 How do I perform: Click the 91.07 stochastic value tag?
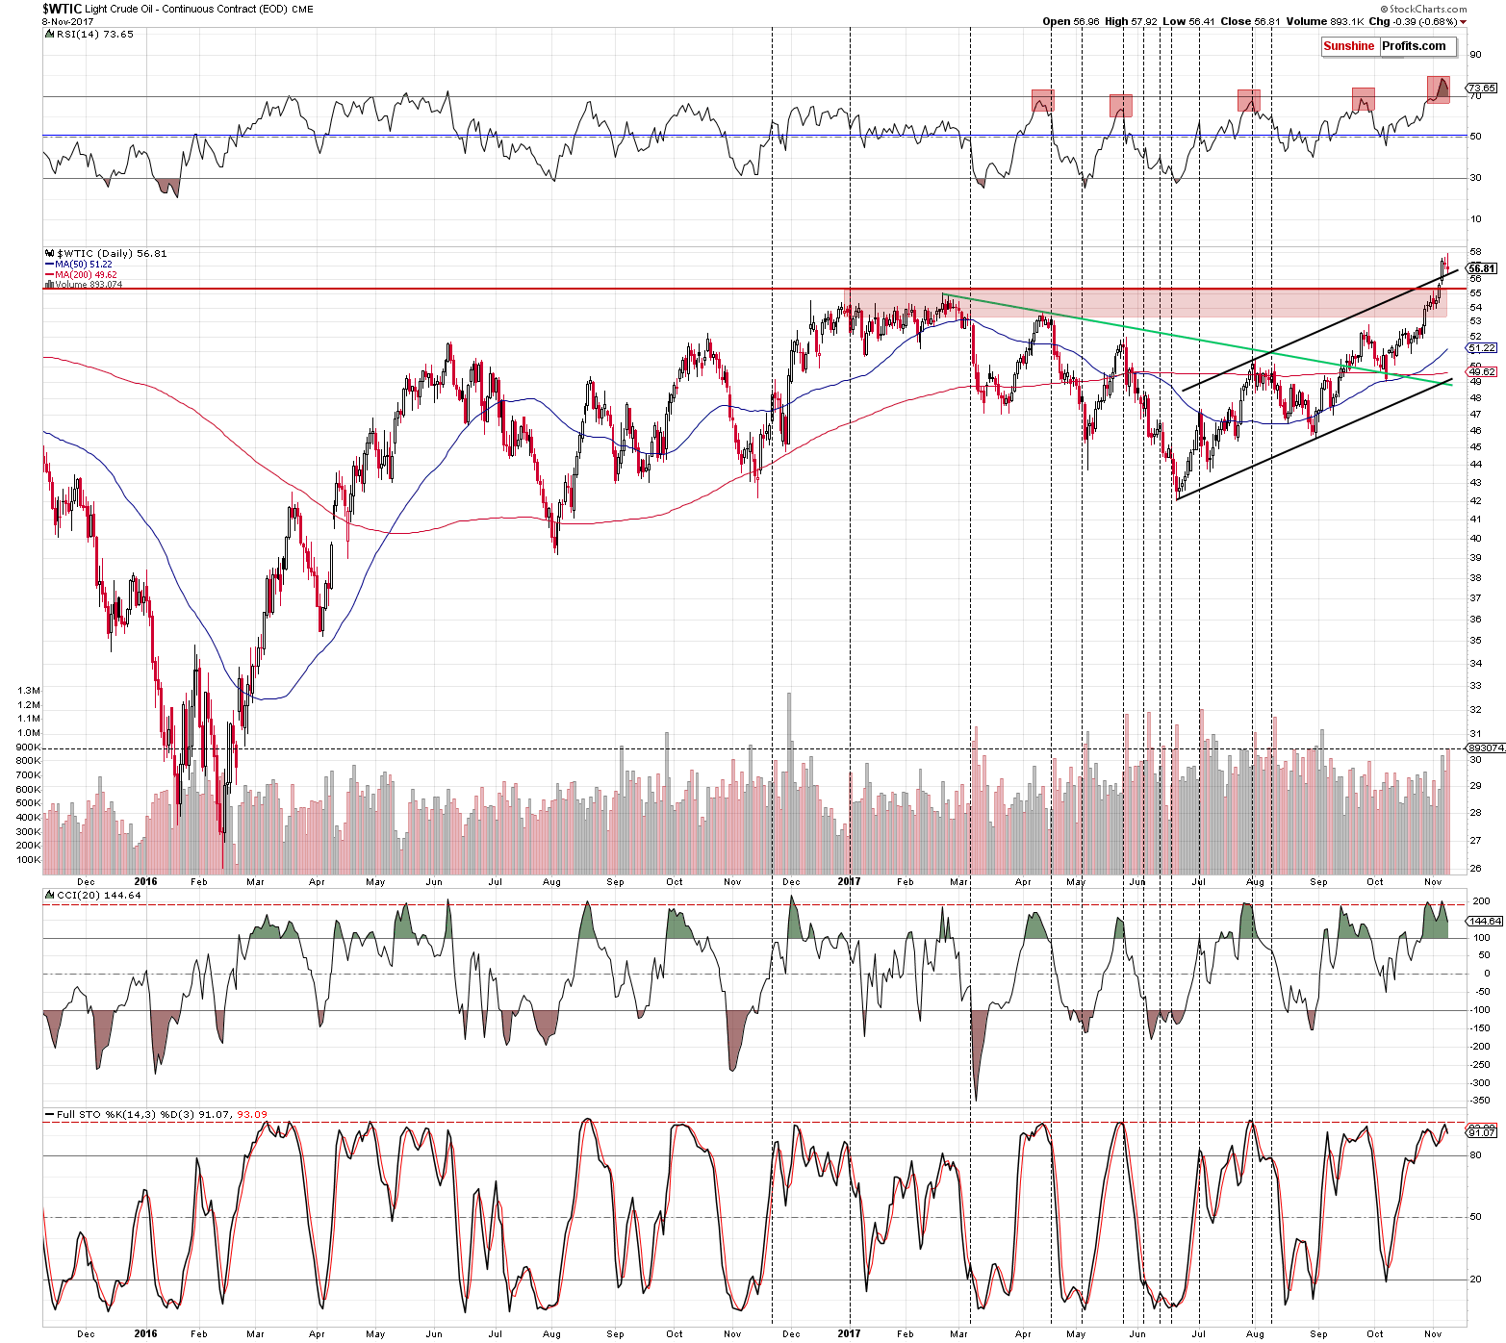click(x=1482, y=1132)
